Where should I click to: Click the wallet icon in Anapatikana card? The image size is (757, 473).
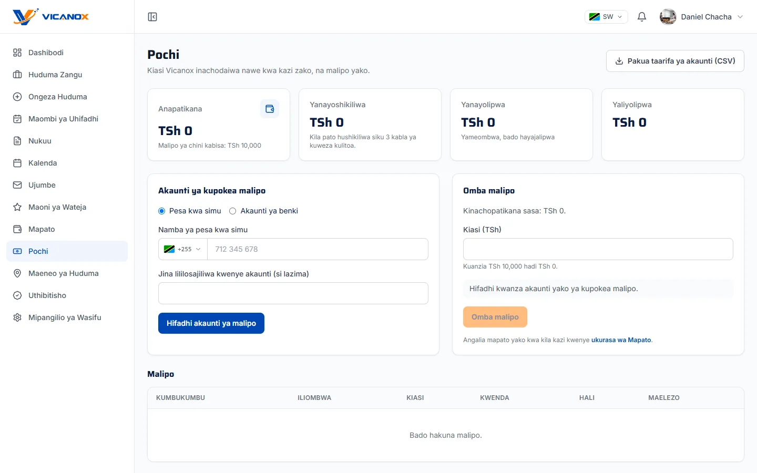[x=270, y=109]
